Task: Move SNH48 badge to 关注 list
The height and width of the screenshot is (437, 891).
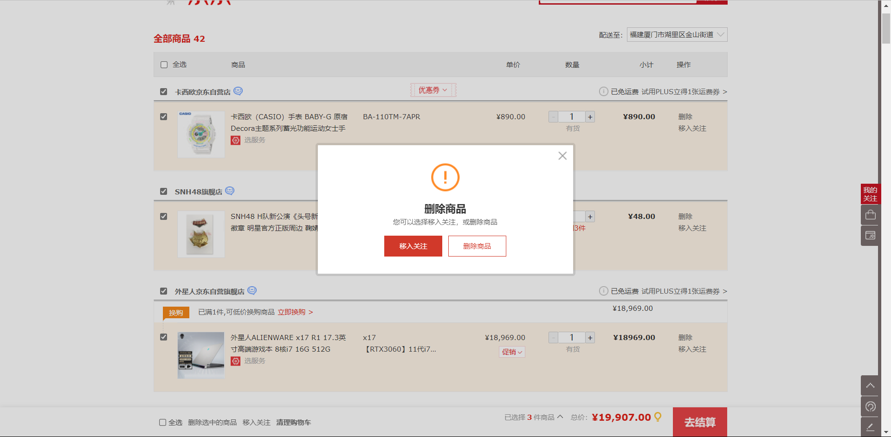Action: [692, 228]
